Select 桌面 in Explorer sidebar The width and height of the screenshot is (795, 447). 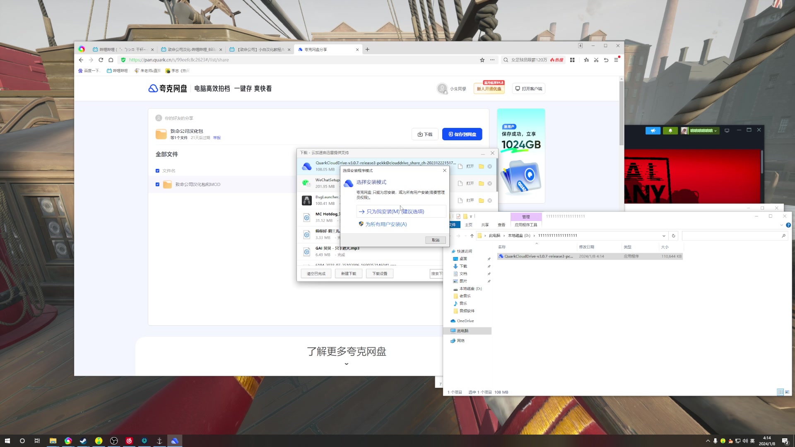point(463,259)
